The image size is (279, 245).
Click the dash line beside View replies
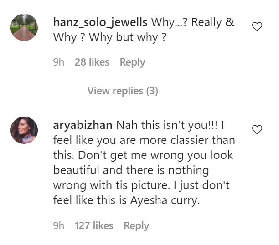coord(63,92)
